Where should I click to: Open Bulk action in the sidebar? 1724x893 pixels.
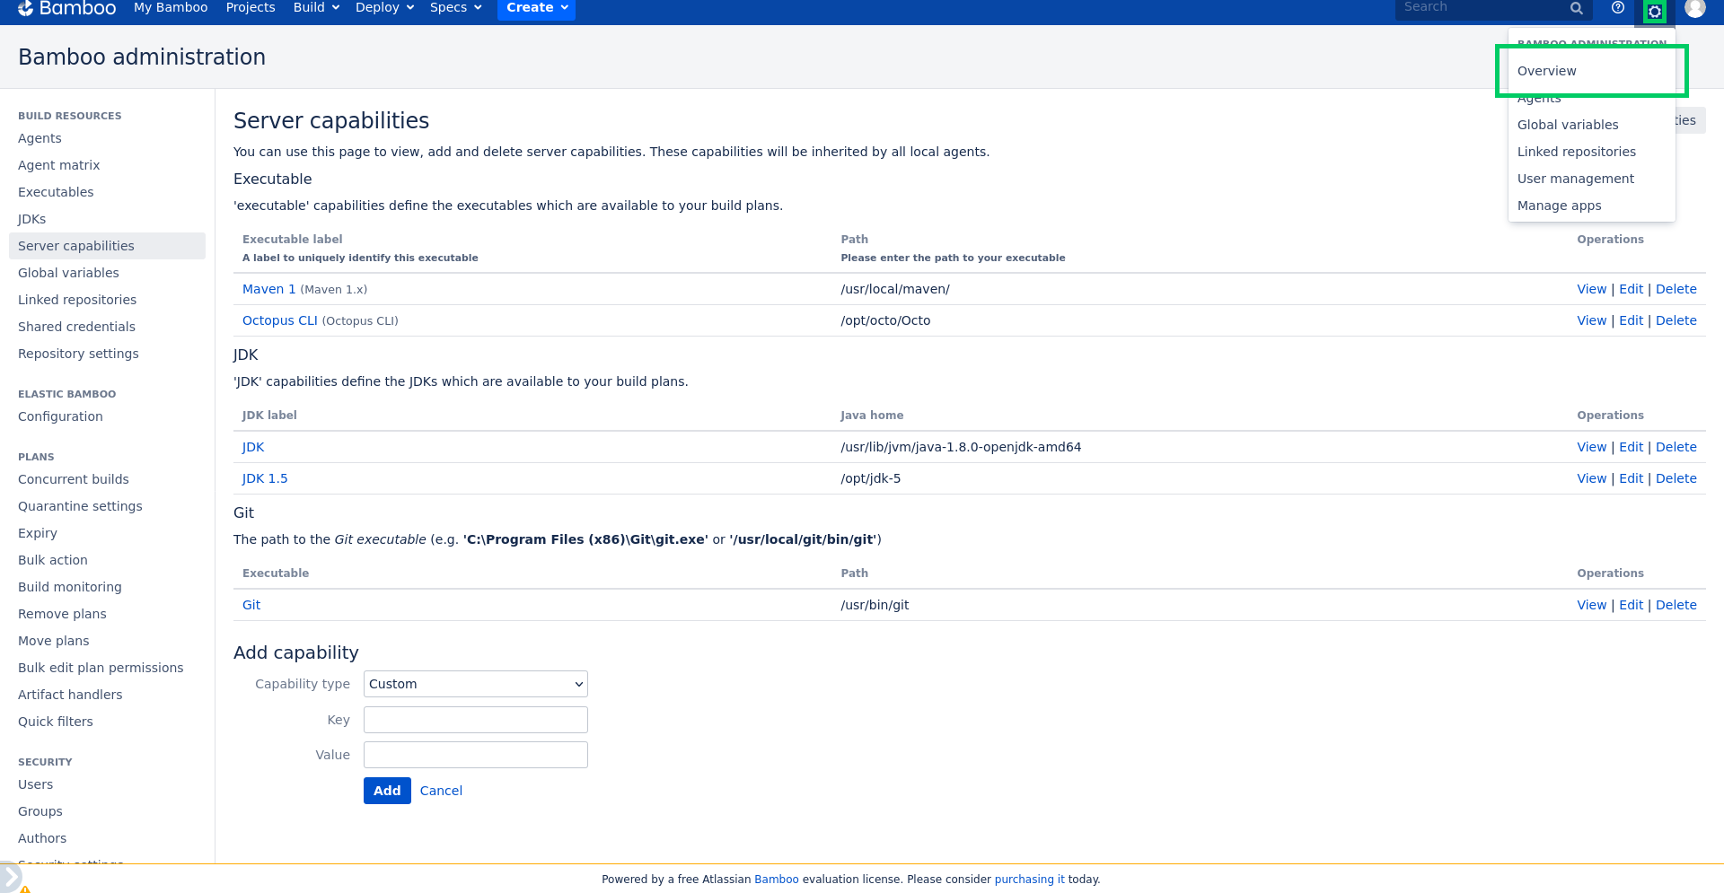click(x=53, y=560)
